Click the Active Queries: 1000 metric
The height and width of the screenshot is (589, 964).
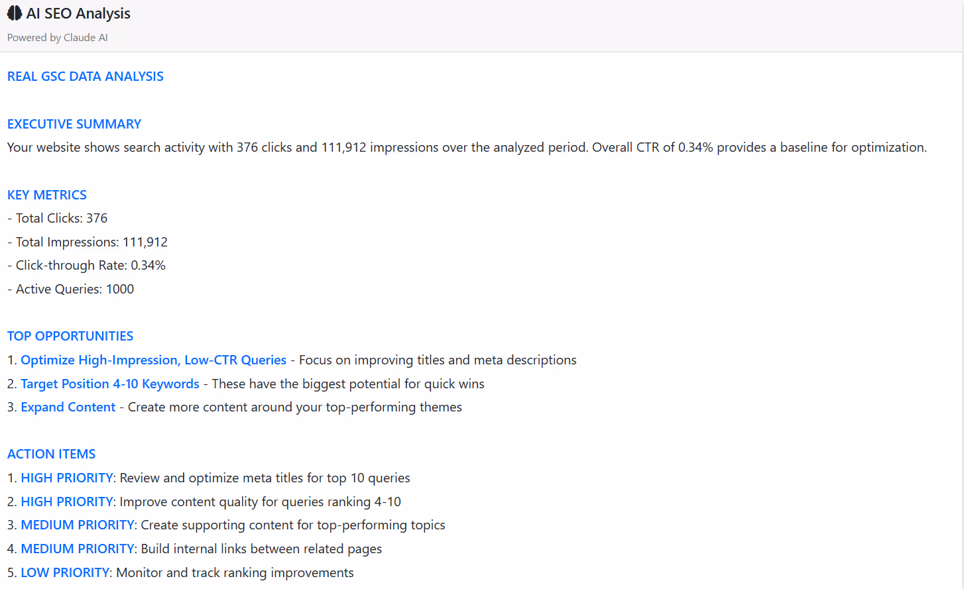pyautogui.click(x=70, y=289)
